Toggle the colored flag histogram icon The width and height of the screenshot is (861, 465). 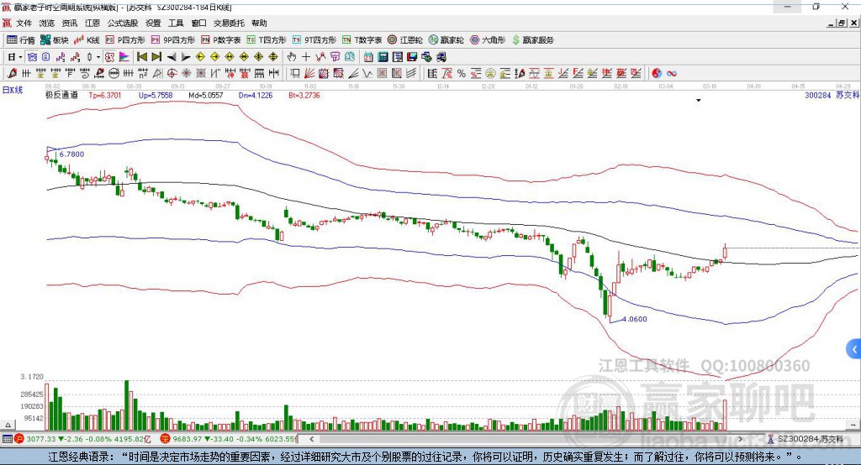click(x=124, y=57)
